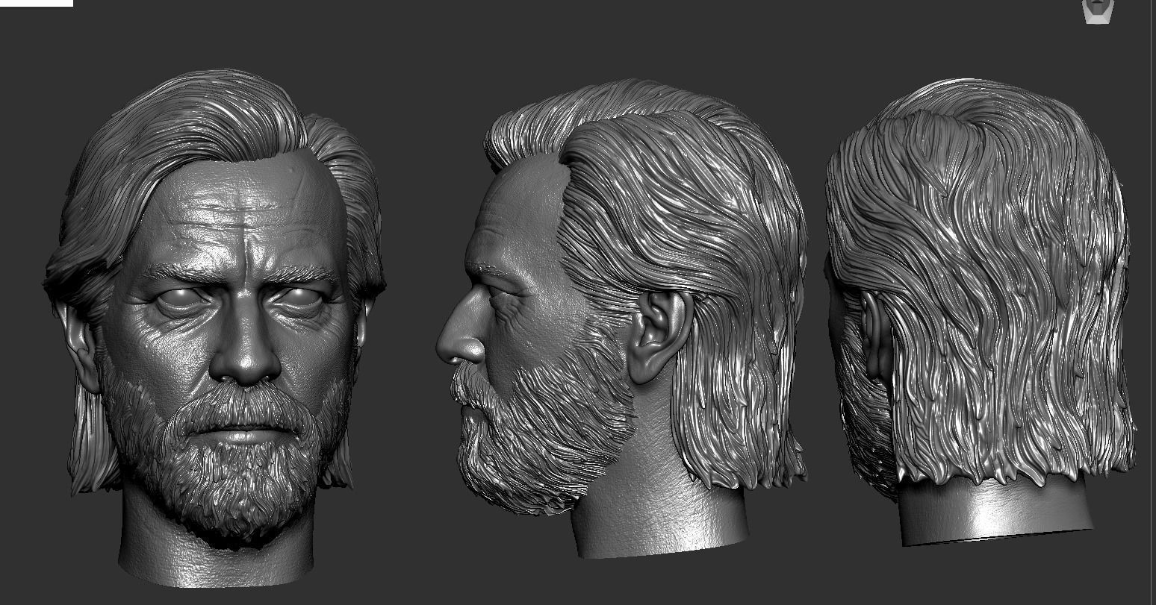Select the side profile head sculpt
Viewport: 1156px width, 605px height.
621,318
